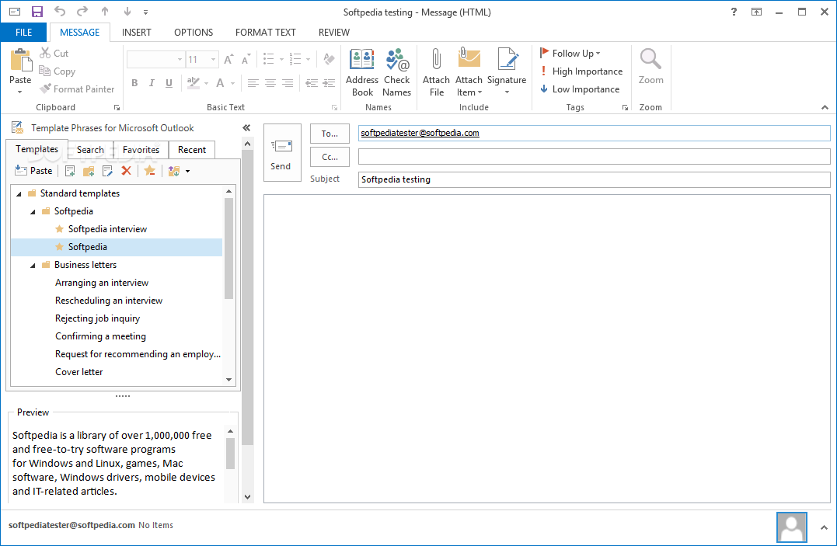Image resolution: width=837 pixels, height=546 pixels.
Task: Delete template with red X
Action: point(126,171)
